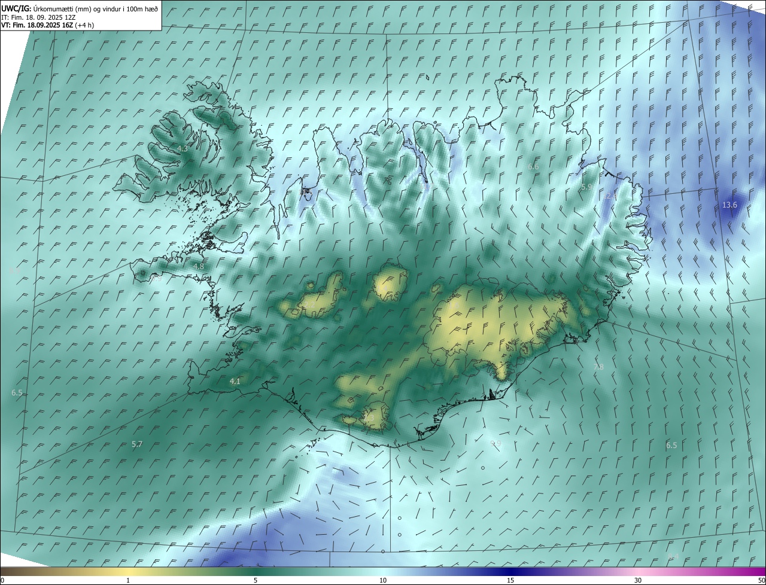Click the colorbar tick label 0

pyautogui.click(x=2, y=580)
